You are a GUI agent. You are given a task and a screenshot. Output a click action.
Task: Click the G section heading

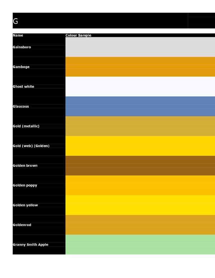click(15, 21)
